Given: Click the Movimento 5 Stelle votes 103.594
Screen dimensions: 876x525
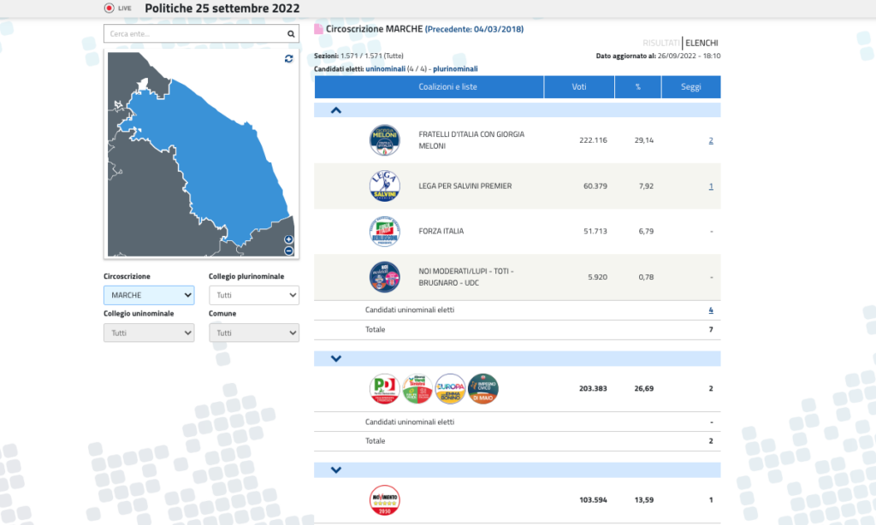Looking at the screenshot, I should (593, 500).
